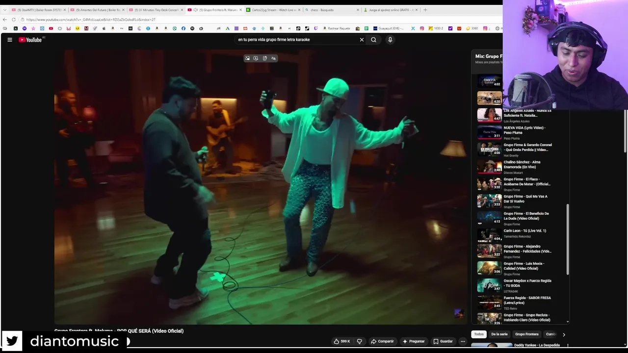Show more chips with right arrow

[564, 334]
